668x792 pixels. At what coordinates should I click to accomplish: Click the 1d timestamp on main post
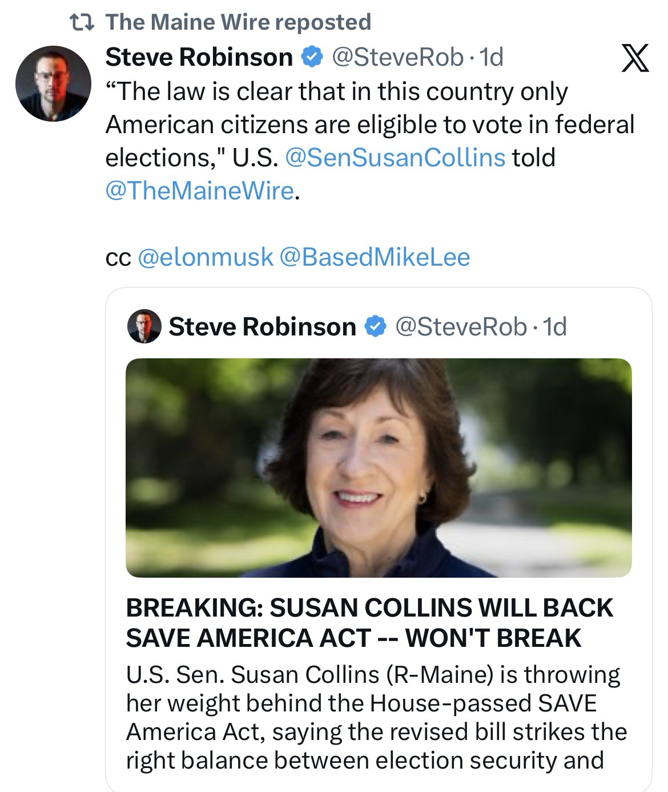492,57
